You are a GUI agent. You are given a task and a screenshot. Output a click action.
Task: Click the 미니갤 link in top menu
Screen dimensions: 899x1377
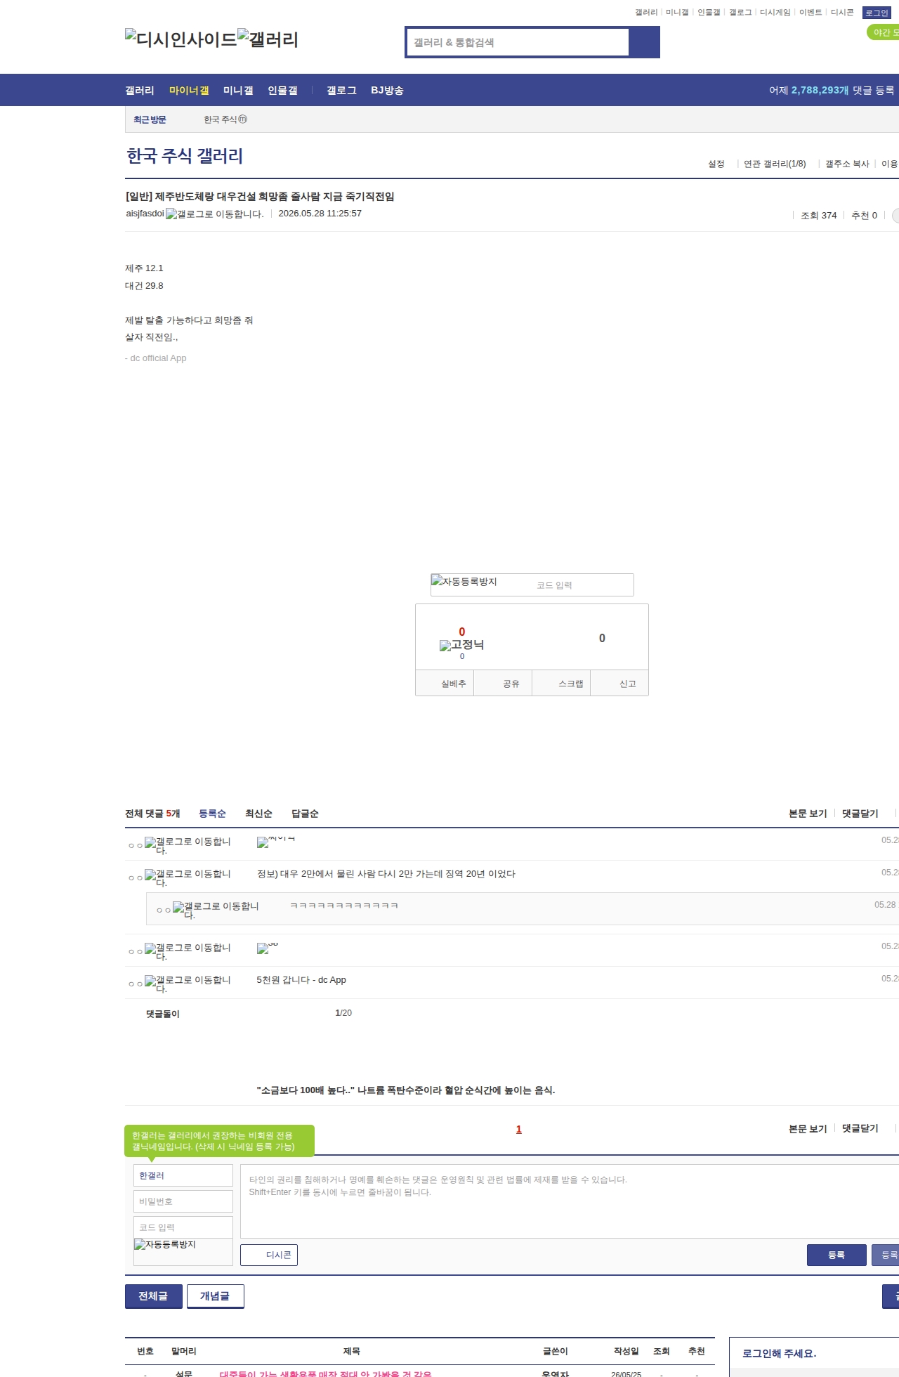point(677,13)
